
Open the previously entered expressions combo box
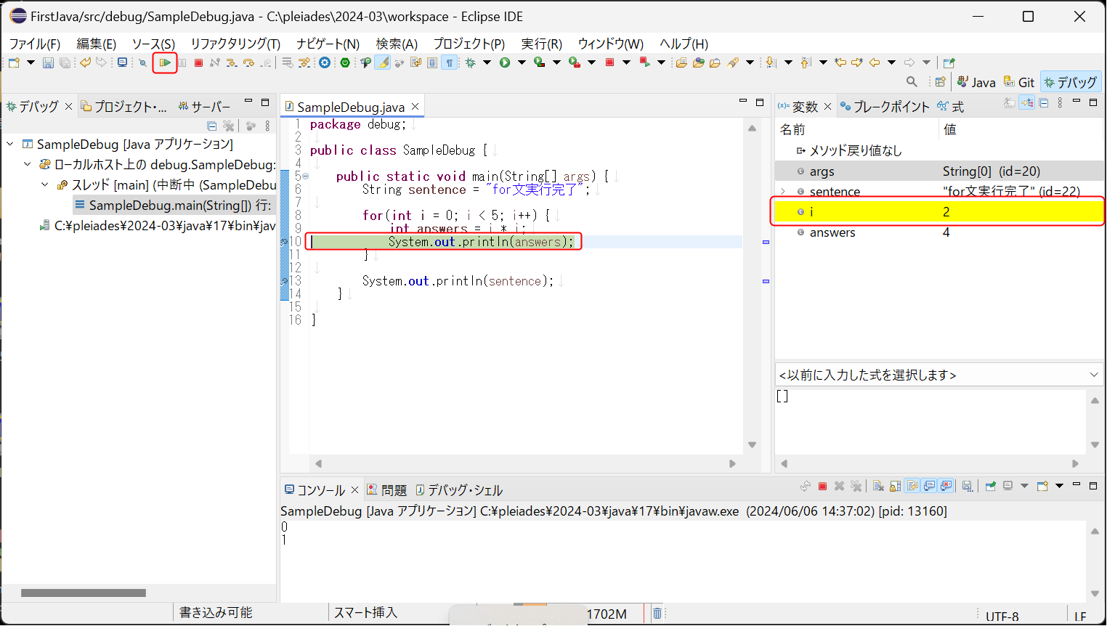pos(939,375)
